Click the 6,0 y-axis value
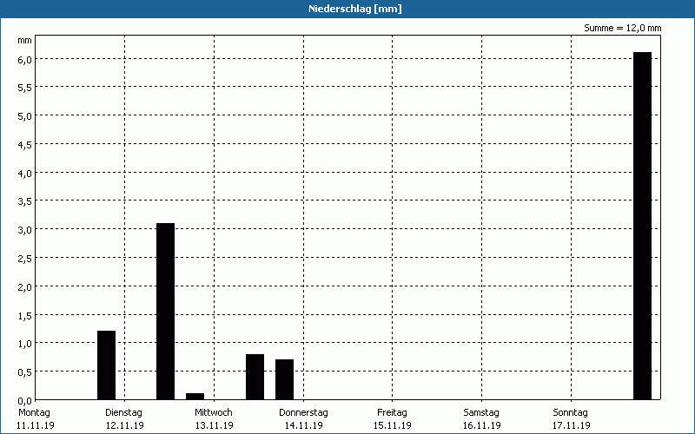 [25, 60]
